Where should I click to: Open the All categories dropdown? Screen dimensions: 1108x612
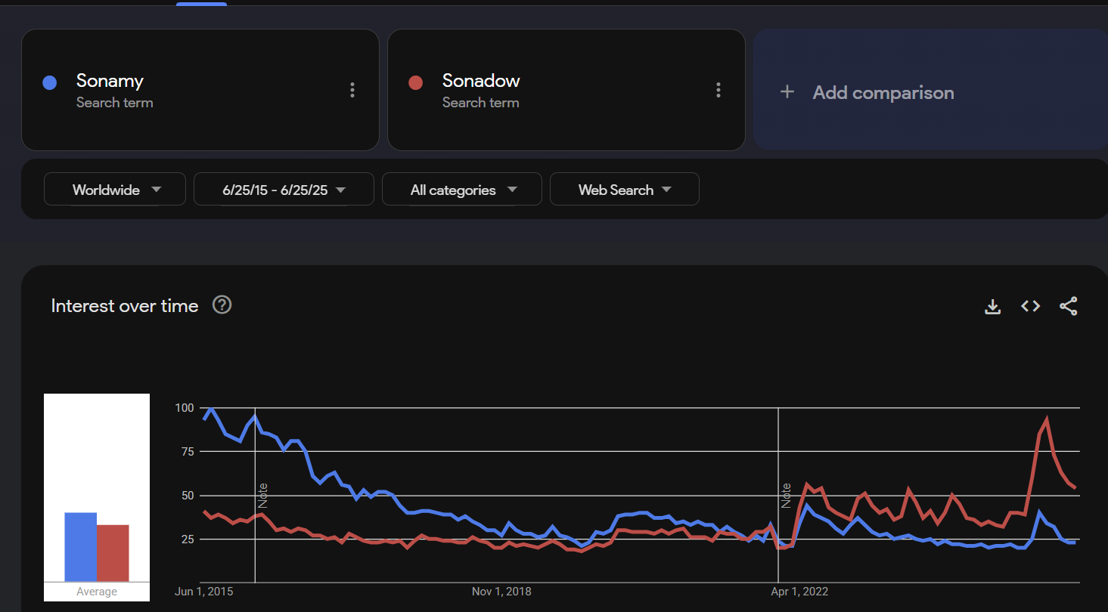(462, 189)
